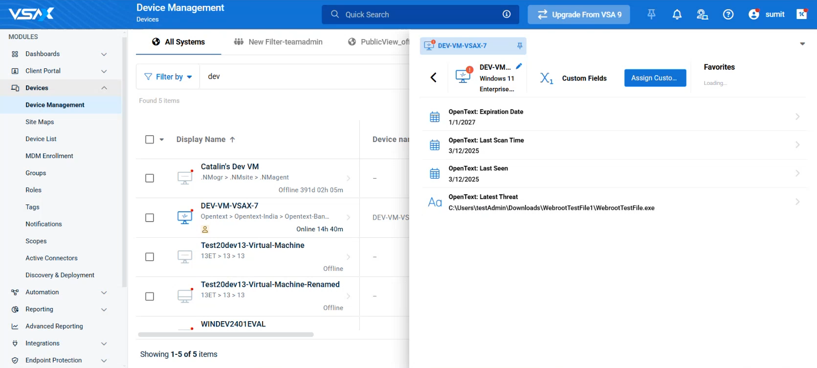The height and width of the screenshot is (368, 817).
Task: Open Site Maps in sidebar
Action: click(x=40, y=122)
